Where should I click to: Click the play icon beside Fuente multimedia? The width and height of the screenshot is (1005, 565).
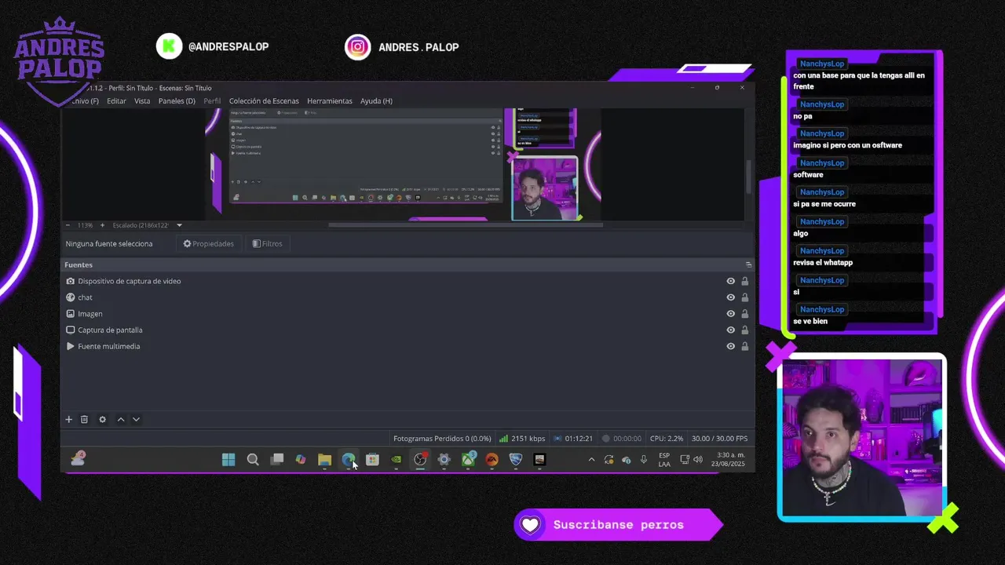tap(71, 346)
